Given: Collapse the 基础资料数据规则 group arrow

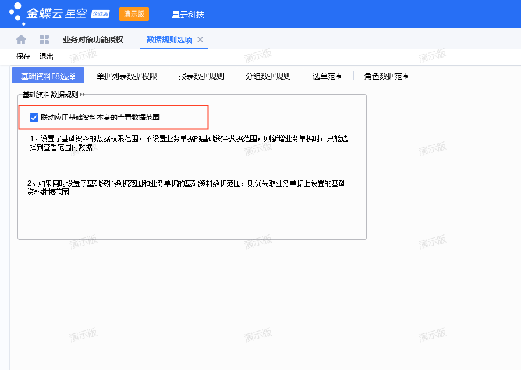Looking at the screenshot, I should (x=83, y=94).
